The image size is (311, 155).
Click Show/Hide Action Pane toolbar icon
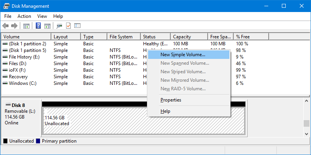pyautogui.click(x=47, y=26)
